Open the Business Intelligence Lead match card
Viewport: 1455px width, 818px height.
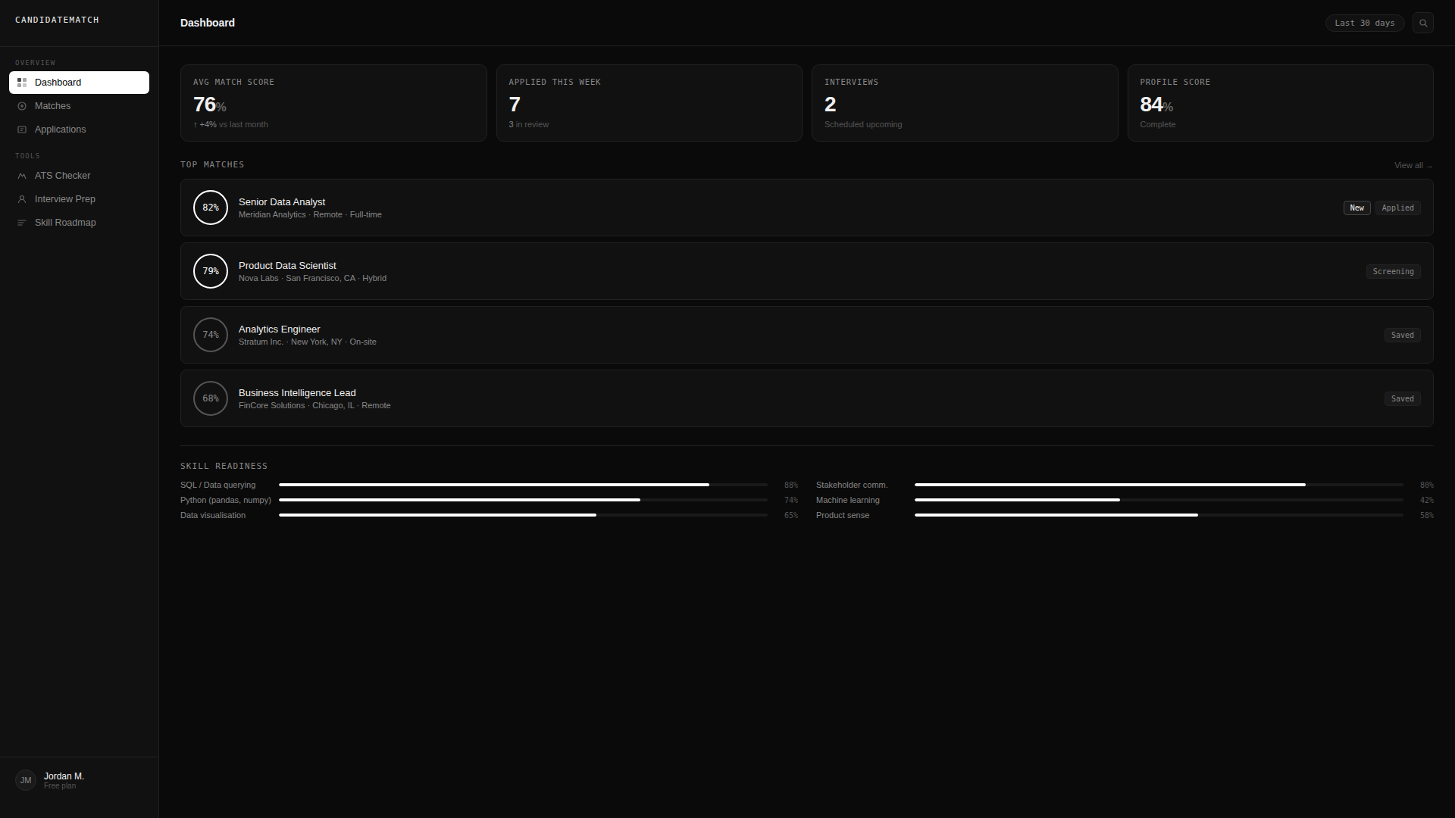coord(806,398)
